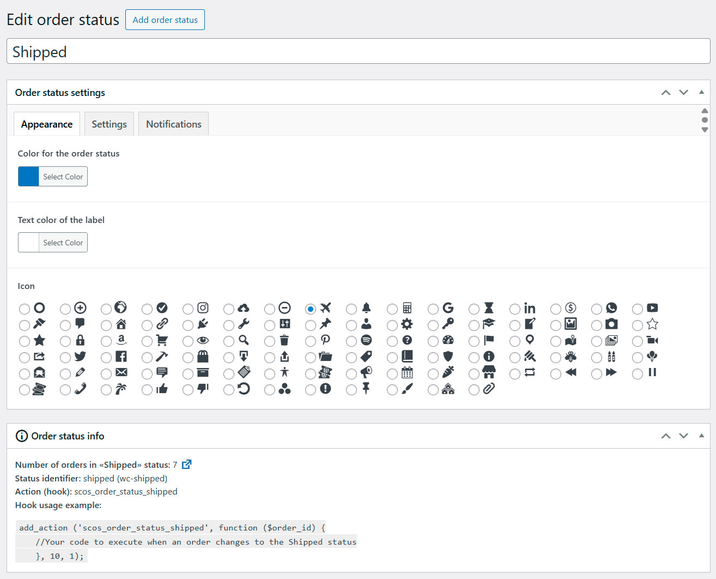Image resolution: width=716 pixels, height=579 pixels.
Task: Choose the star icon radio button
Action: (24, 341)
